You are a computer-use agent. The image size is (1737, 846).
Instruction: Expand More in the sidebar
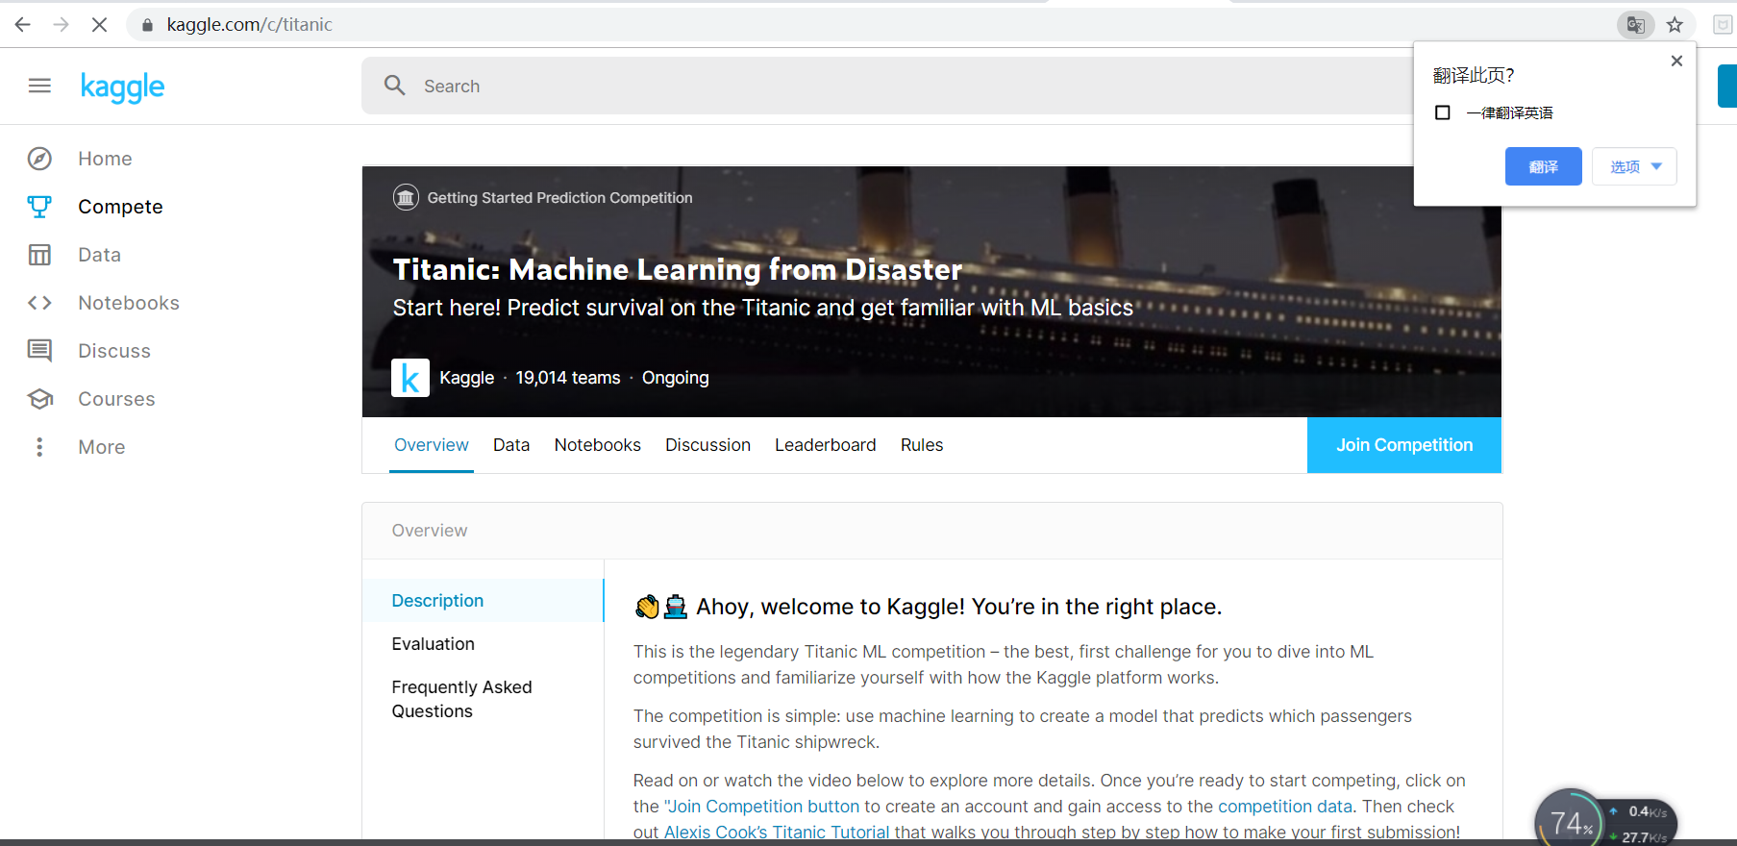(x=102, y=447)
